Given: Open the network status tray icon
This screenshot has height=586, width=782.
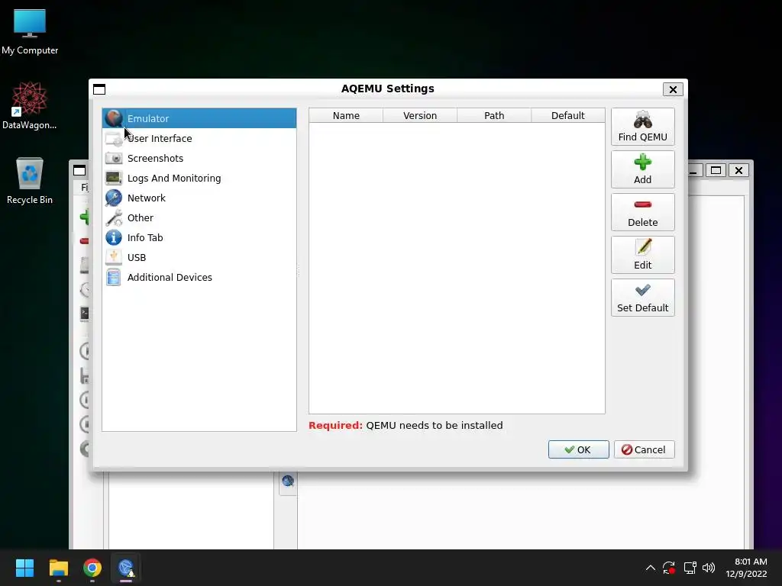Looking at the screenshot, I should point(690,568).
